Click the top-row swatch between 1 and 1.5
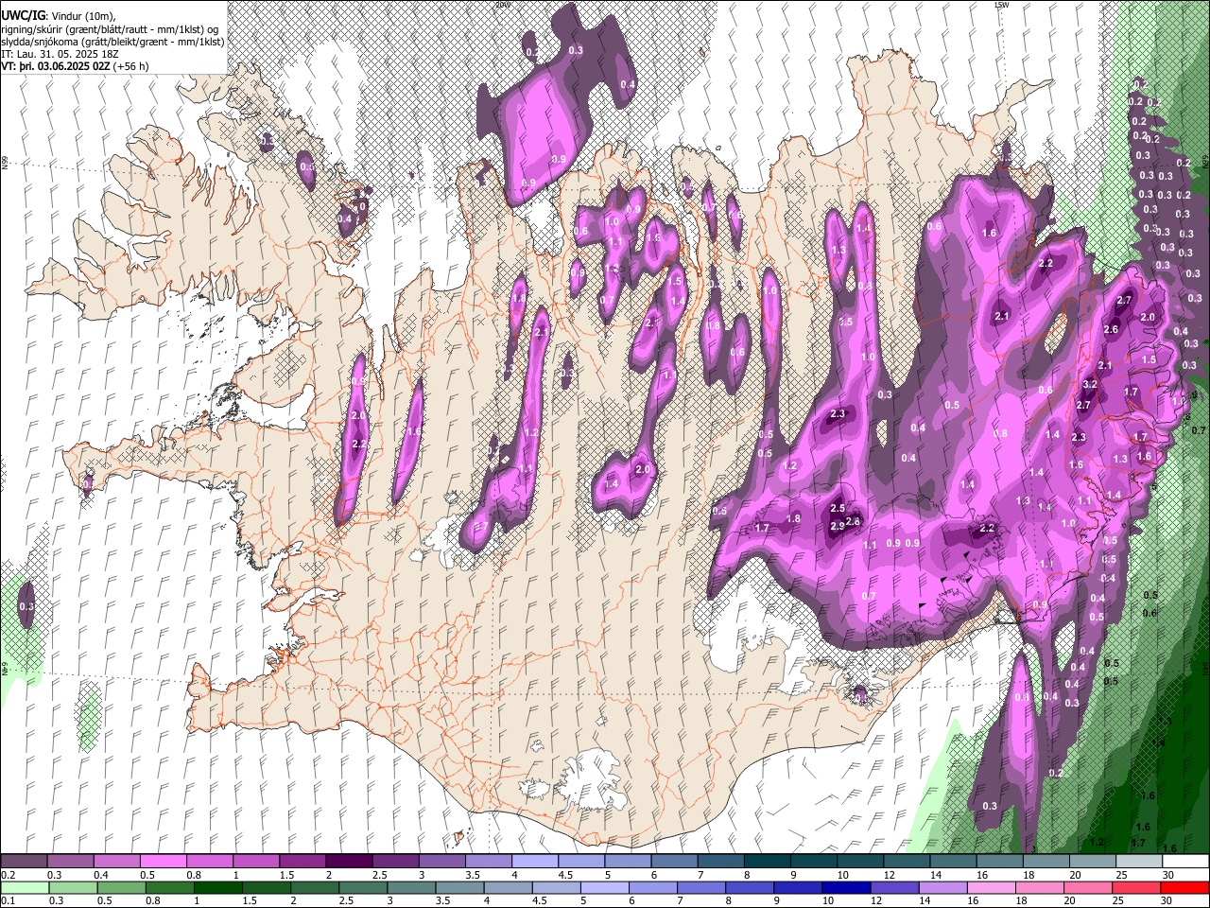Screen dimensions: 1210x908 click(256, 862)
